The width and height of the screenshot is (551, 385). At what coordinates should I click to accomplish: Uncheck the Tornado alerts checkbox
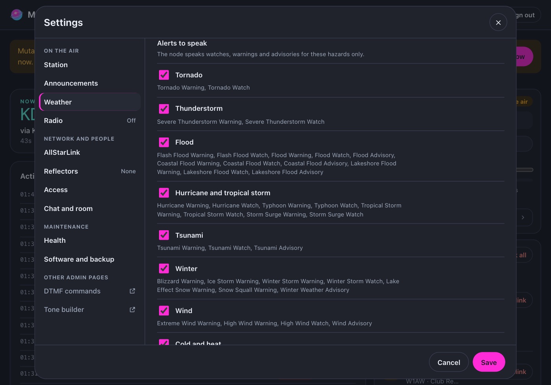pyautogui.click(x=164, y=75)
